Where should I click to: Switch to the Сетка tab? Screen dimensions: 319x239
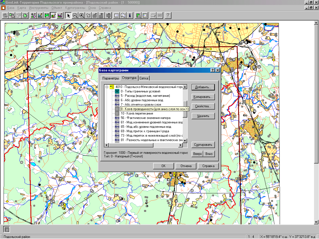(x=144, y=78)
